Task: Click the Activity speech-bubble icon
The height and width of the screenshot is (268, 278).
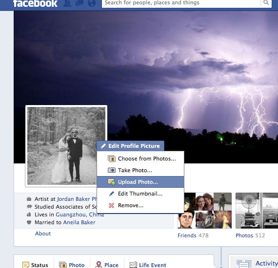Action: (244, 264)
